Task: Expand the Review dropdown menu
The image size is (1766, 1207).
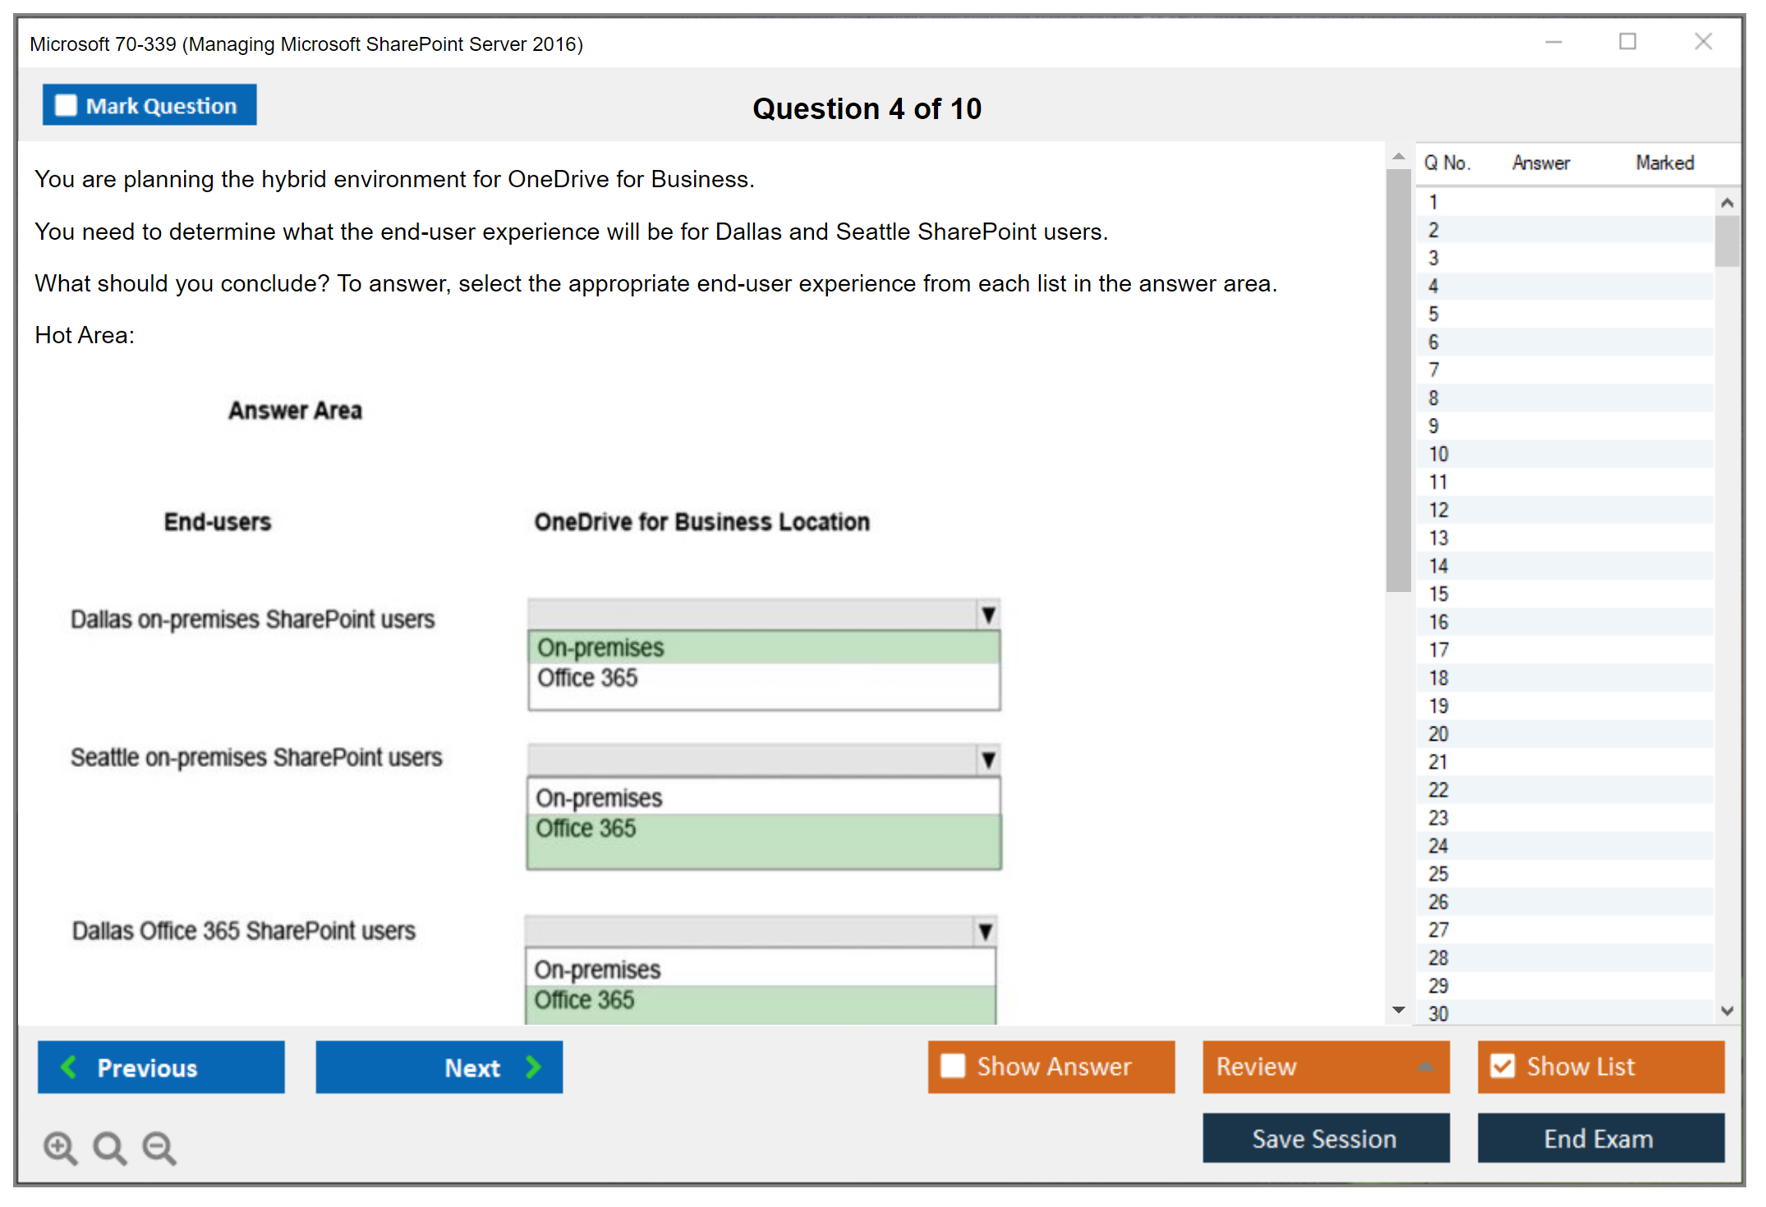Action: click(x=1425, y=1067)
